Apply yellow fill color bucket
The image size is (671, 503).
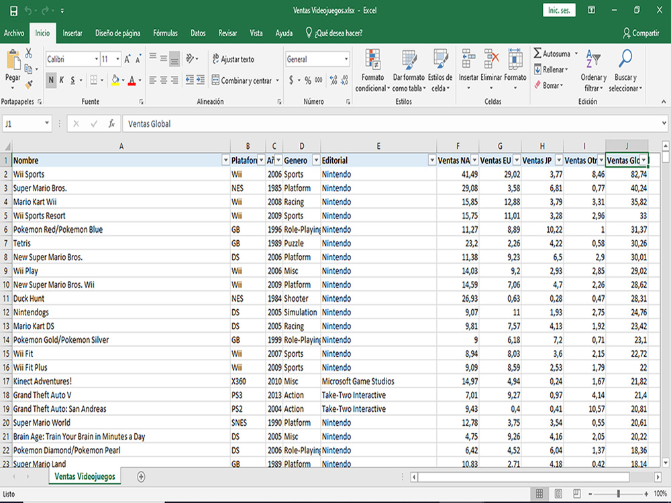click(x=115, y=80)
